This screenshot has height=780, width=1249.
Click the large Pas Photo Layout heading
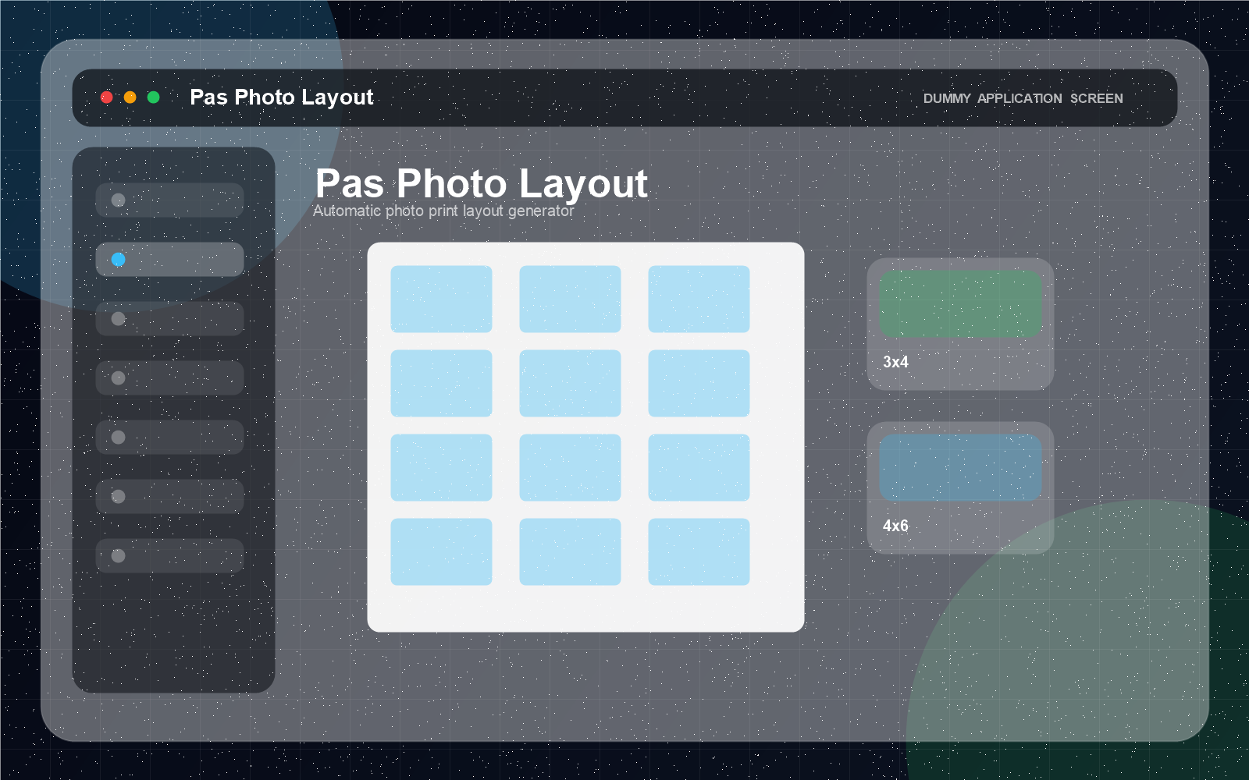[x=482, y=185]
